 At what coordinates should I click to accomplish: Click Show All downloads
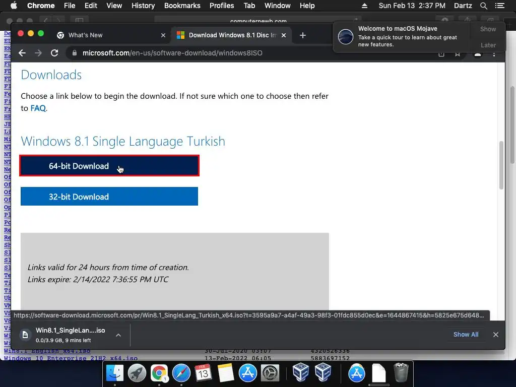[x=466, y=335]
